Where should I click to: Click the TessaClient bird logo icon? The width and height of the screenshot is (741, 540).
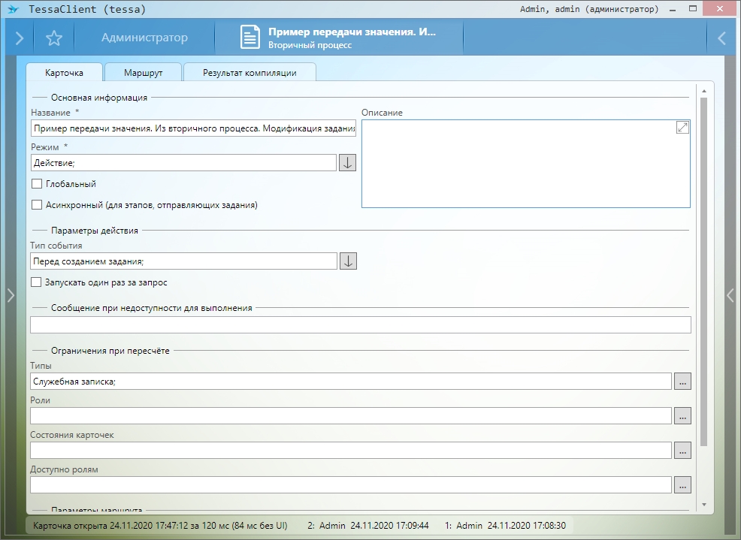[13, 10]
